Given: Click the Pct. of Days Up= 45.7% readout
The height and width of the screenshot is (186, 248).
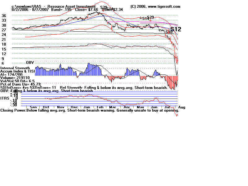Looking at the screenshot, I should click(20, 84).
